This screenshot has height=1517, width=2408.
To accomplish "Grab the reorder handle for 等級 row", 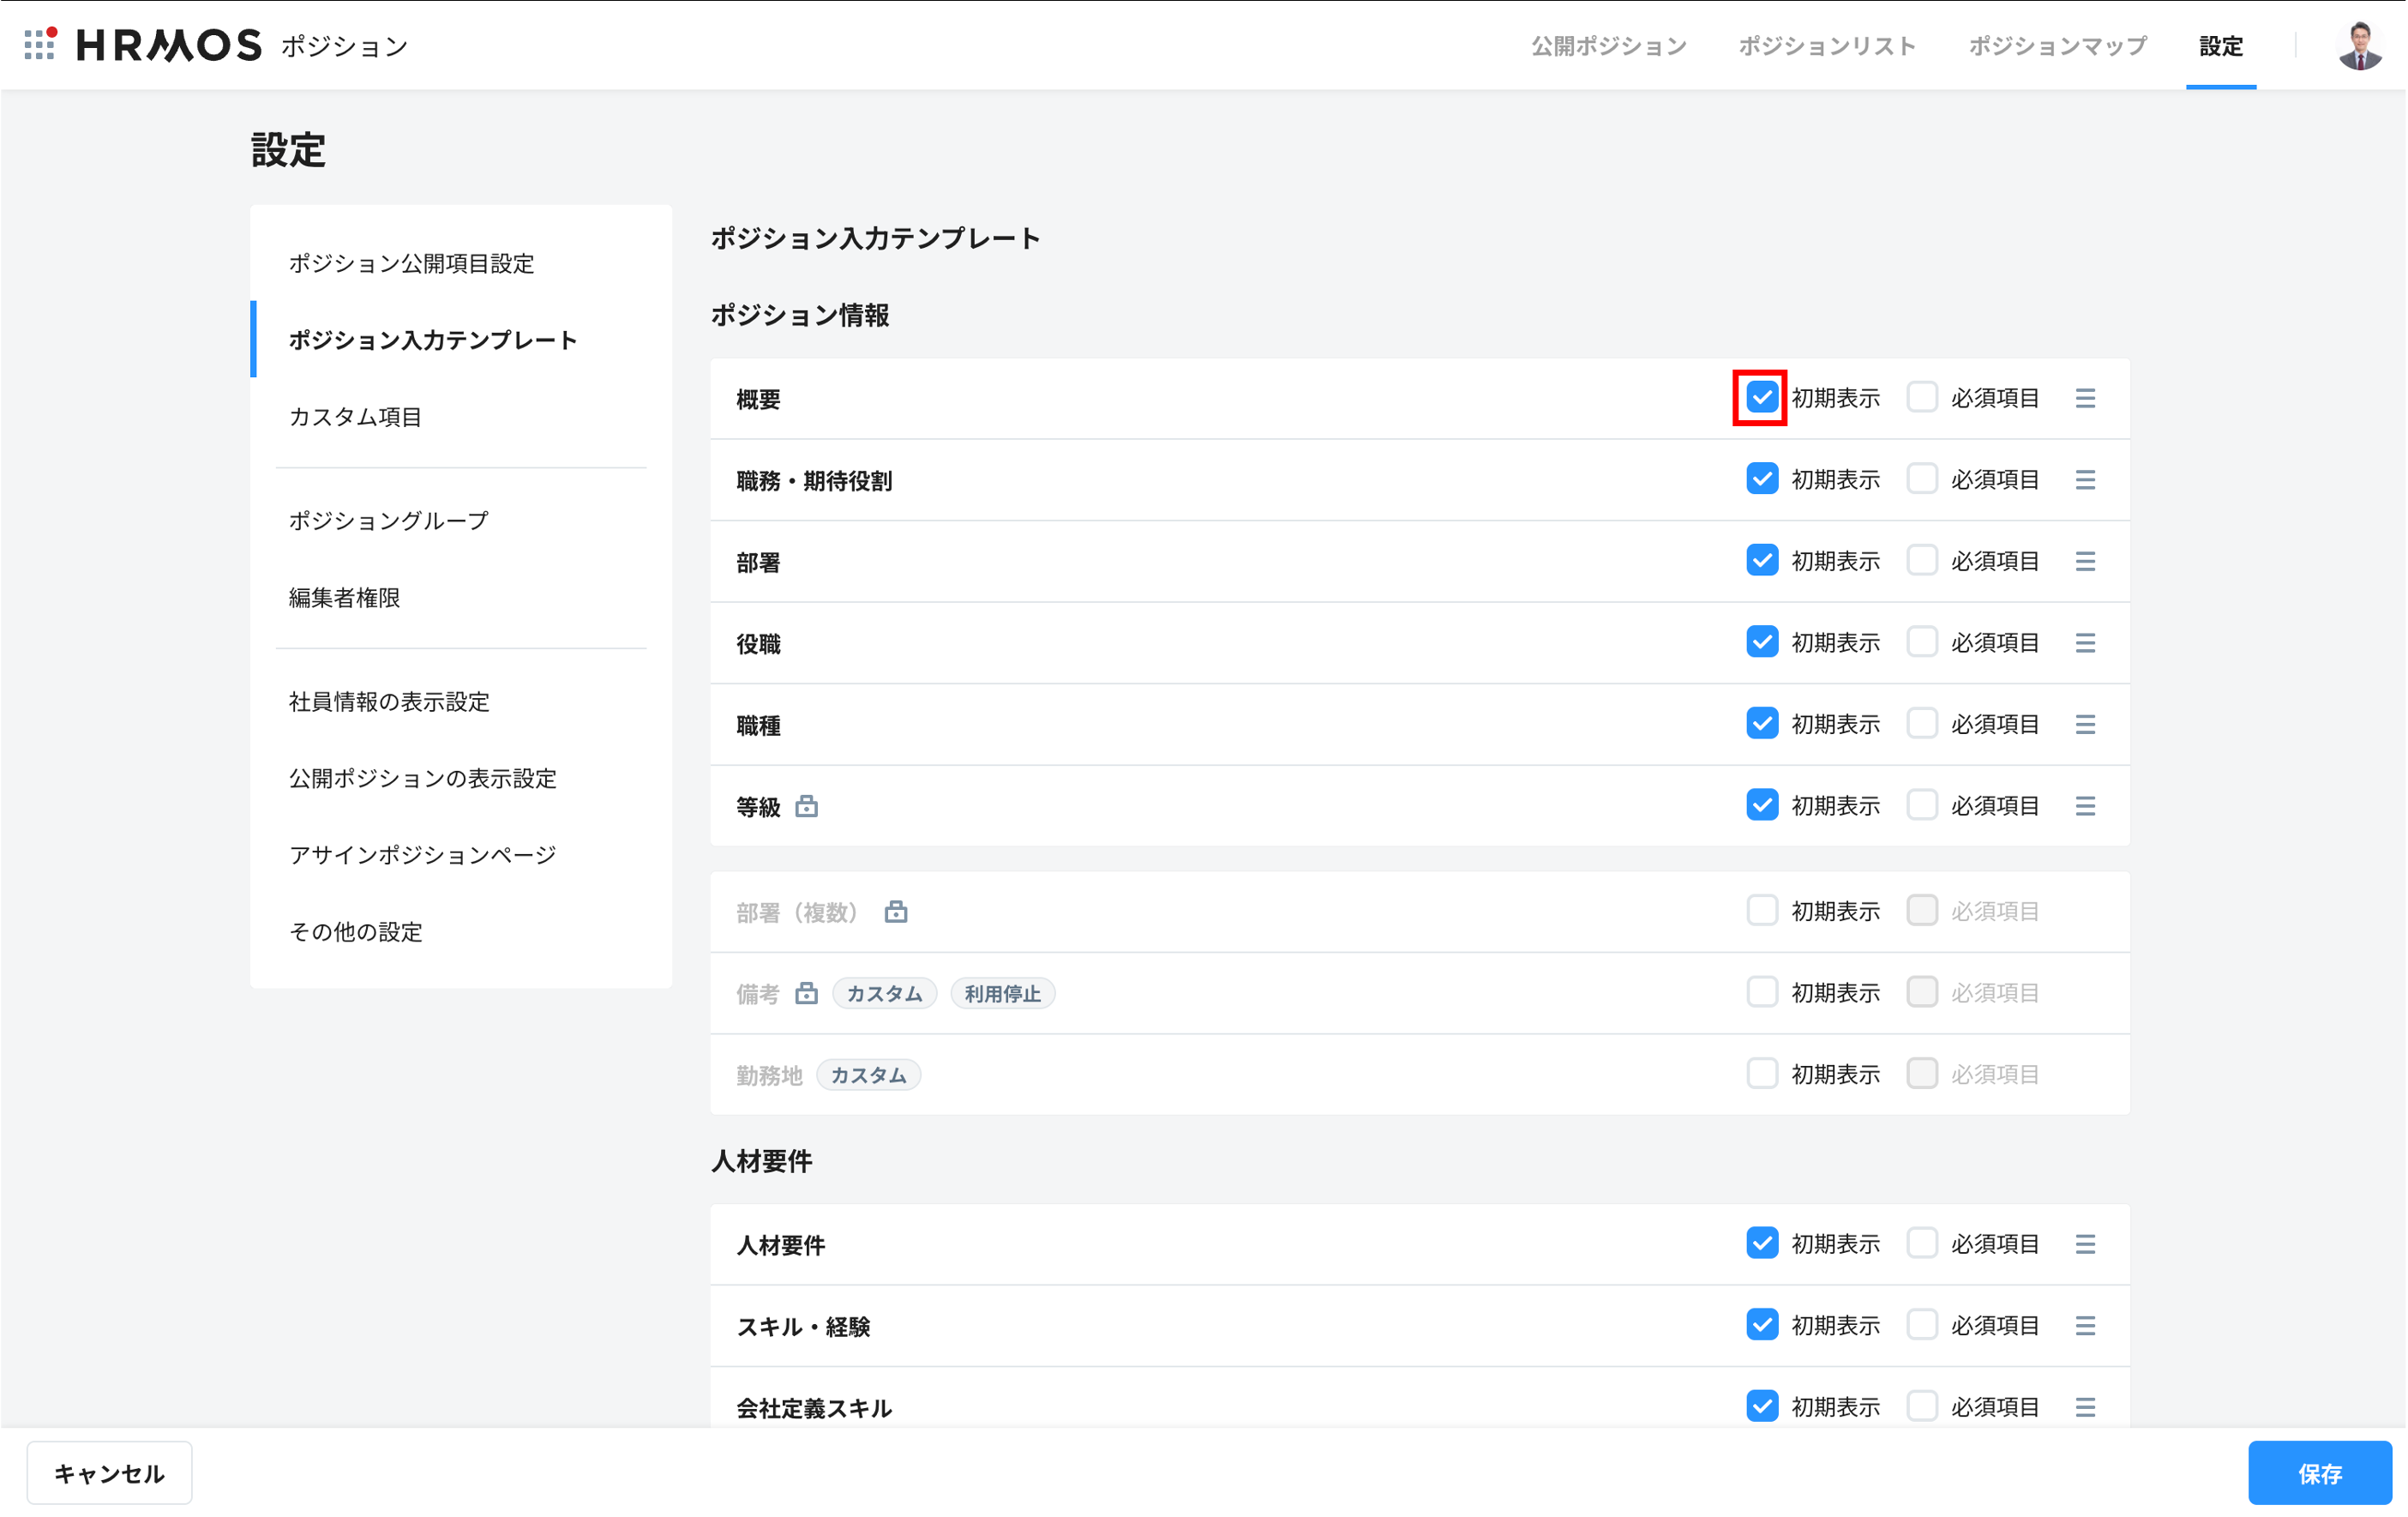I will [2085, 807].
